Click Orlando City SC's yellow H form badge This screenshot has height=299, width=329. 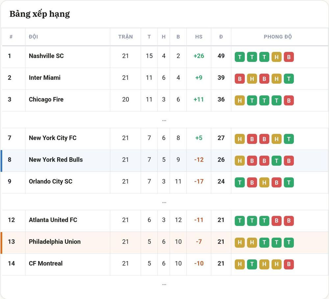pos(264,182)
